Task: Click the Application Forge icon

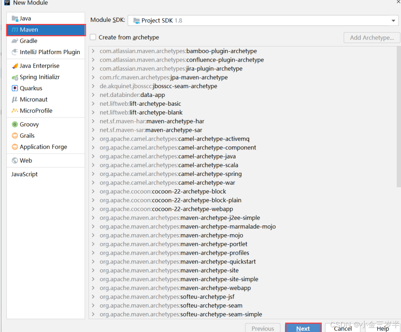Action: [15, 147]
